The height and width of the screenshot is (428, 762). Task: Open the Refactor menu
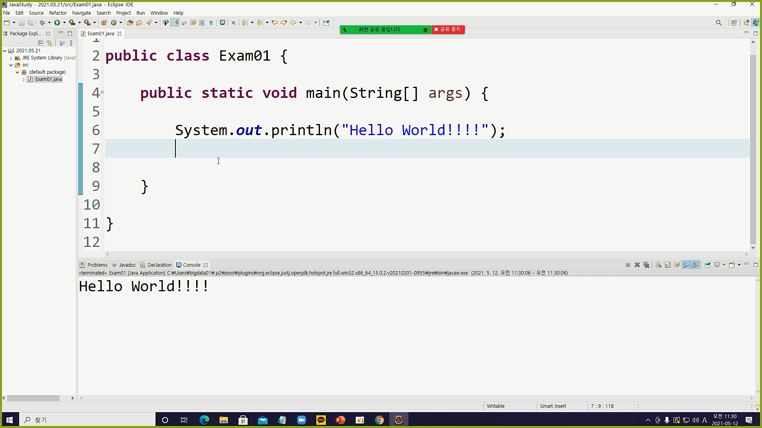[58, 13]
